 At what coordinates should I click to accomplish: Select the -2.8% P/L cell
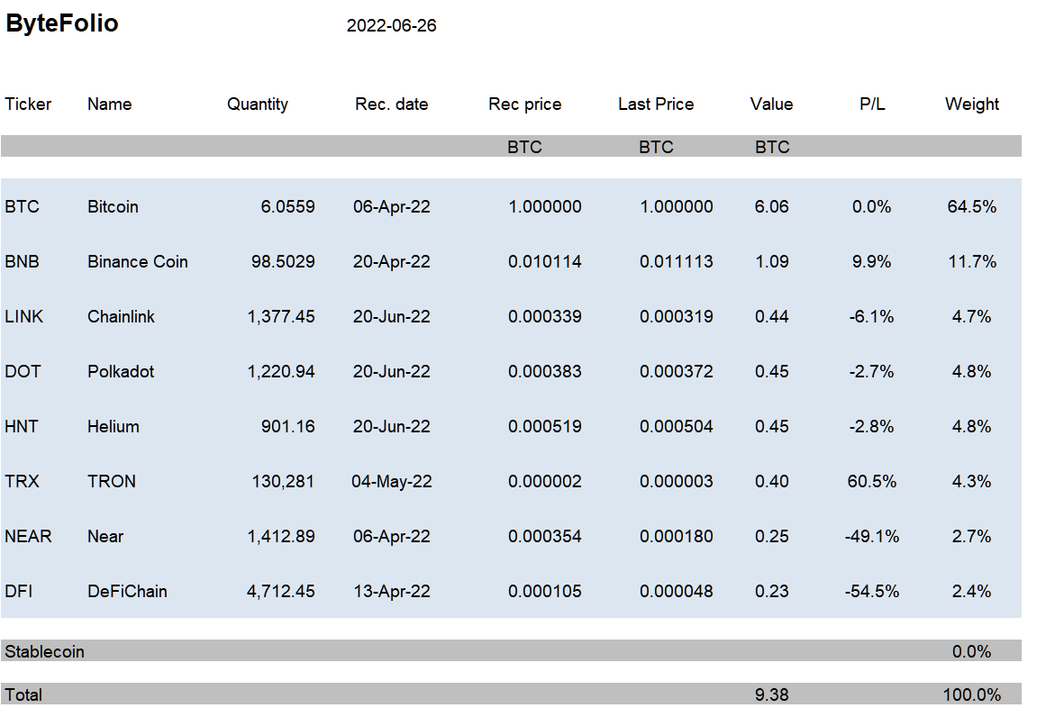tap(872, 427)
